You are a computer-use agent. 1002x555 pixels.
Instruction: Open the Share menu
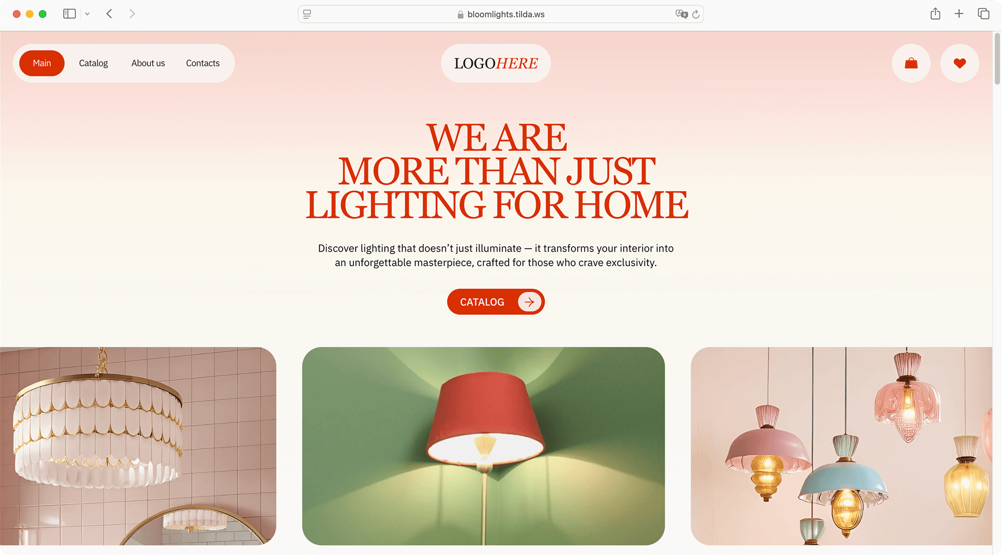point(935,14)
